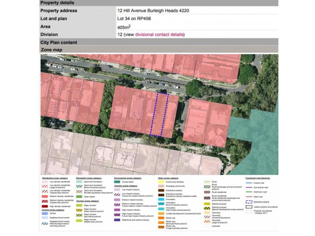Click the Township beige swatch
This screenshot has width=315, height=236.
207,213
